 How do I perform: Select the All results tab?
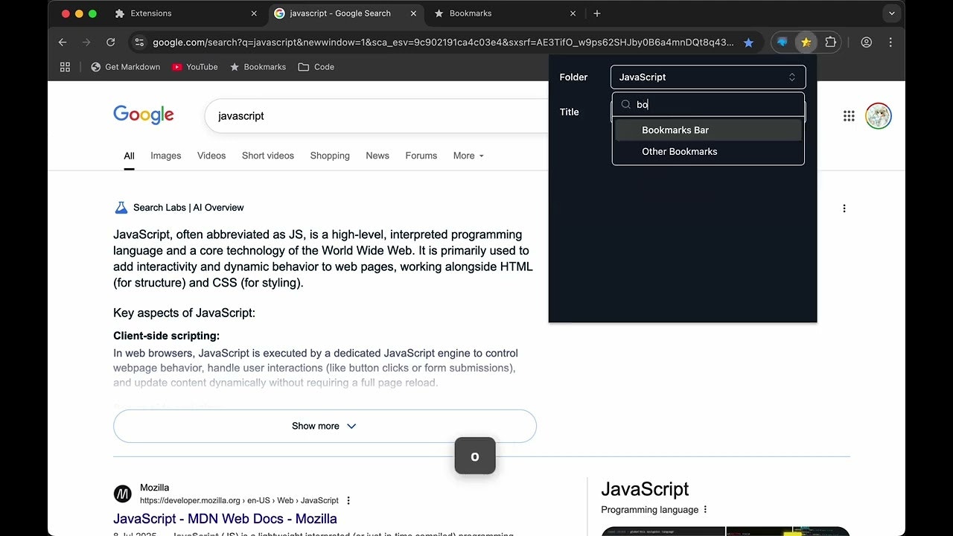tap(129, 156)
